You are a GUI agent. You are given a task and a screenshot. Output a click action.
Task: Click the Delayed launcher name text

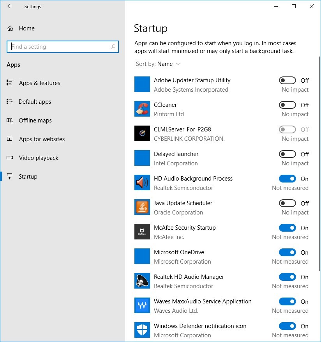176,154
